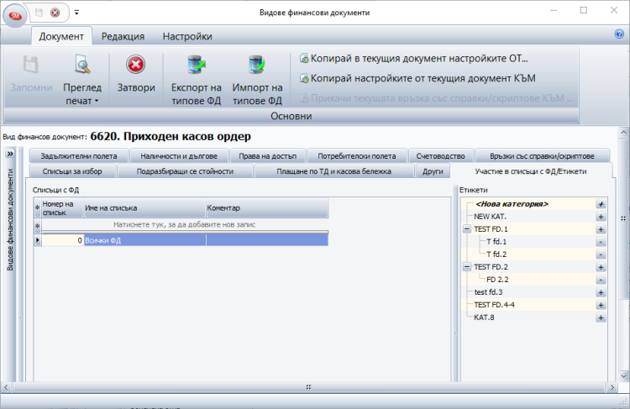Select the test fd.3 tree item

click(488, 292)
